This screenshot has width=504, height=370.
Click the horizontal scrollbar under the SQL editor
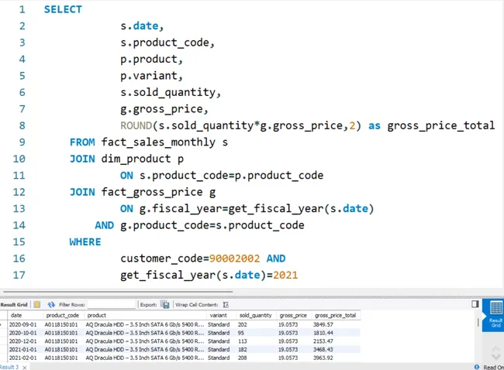pyautogui.click(x=118, y=292)
